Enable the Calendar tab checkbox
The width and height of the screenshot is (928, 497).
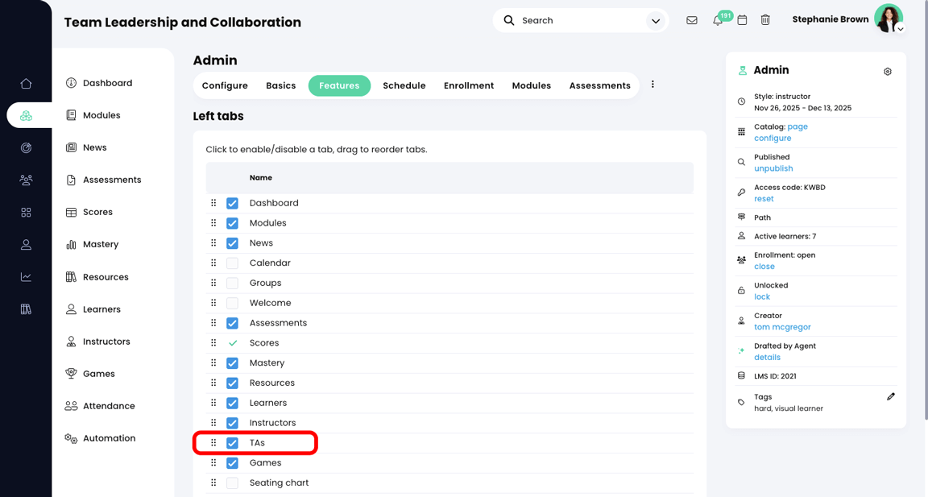tap(232, 263)
